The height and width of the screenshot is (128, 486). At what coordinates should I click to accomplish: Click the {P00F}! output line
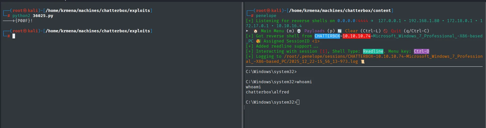click(x=18, y=21)
